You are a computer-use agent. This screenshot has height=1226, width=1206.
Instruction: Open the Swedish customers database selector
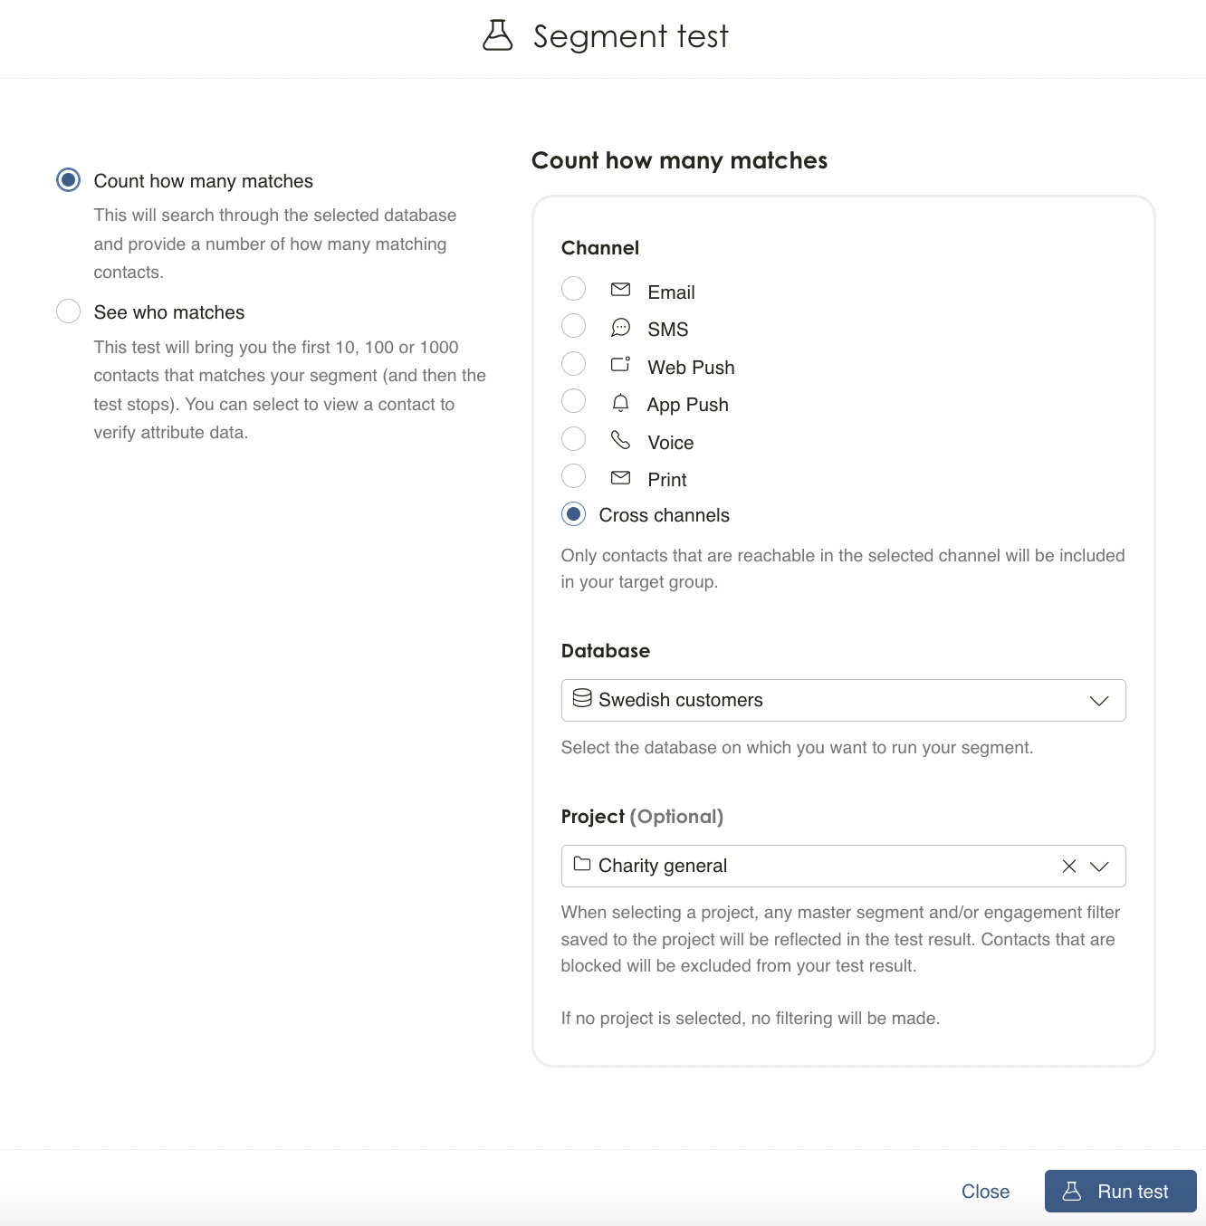pyautogui.click(x=843, y=701)
